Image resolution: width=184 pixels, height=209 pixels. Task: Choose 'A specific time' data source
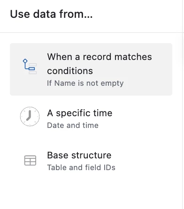click(91, 119)
